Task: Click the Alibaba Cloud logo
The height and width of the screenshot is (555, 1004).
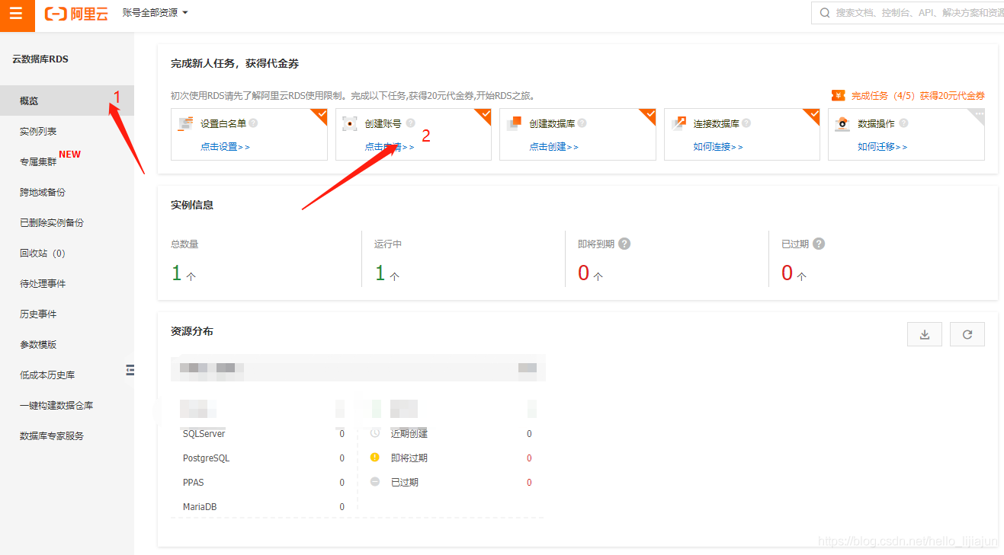Action: tap(76, 13)
